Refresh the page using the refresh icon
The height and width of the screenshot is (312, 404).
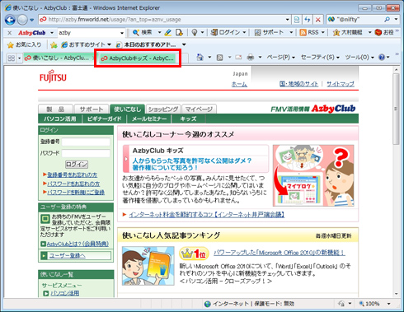pos(308,20)
